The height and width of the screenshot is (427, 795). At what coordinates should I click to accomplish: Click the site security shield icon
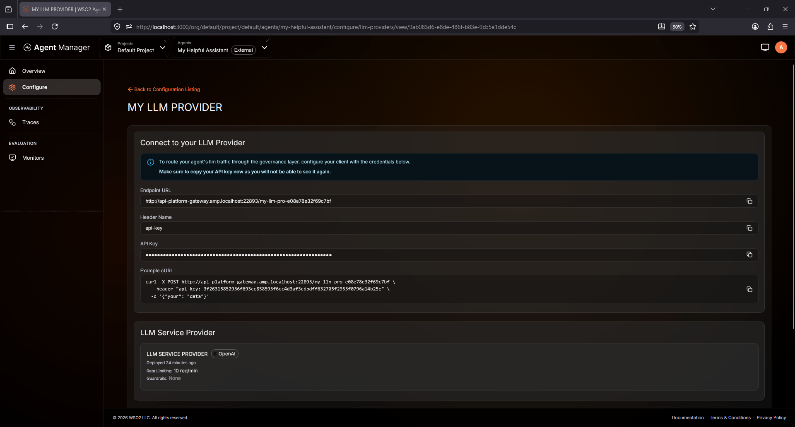(x=117, y=26)
